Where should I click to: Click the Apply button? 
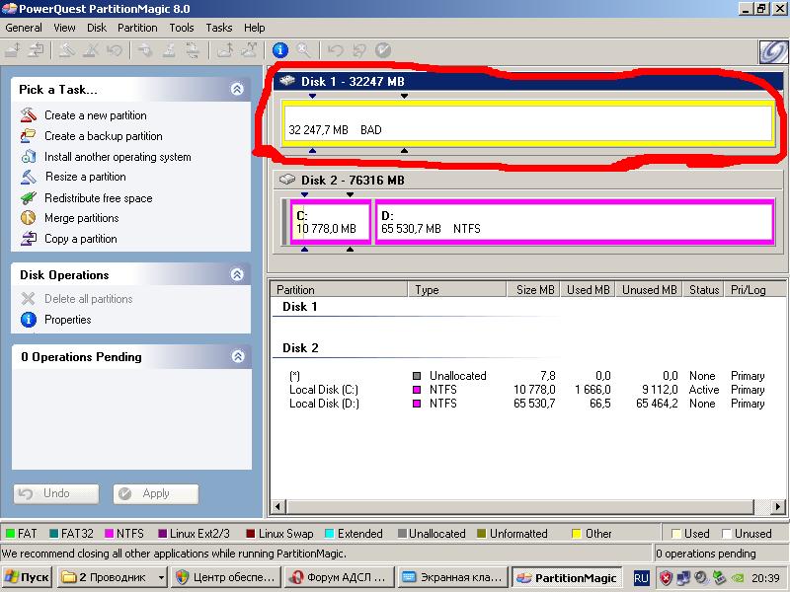point(156,493)
